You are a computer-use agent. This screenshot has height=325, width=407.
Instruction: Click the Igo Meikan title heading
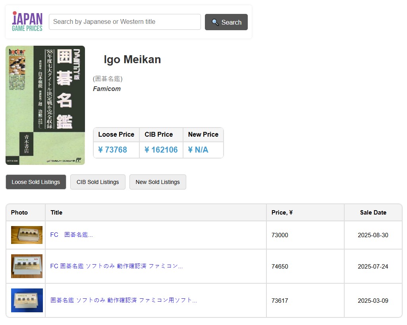pyautogui.click(x=132, y=60)
